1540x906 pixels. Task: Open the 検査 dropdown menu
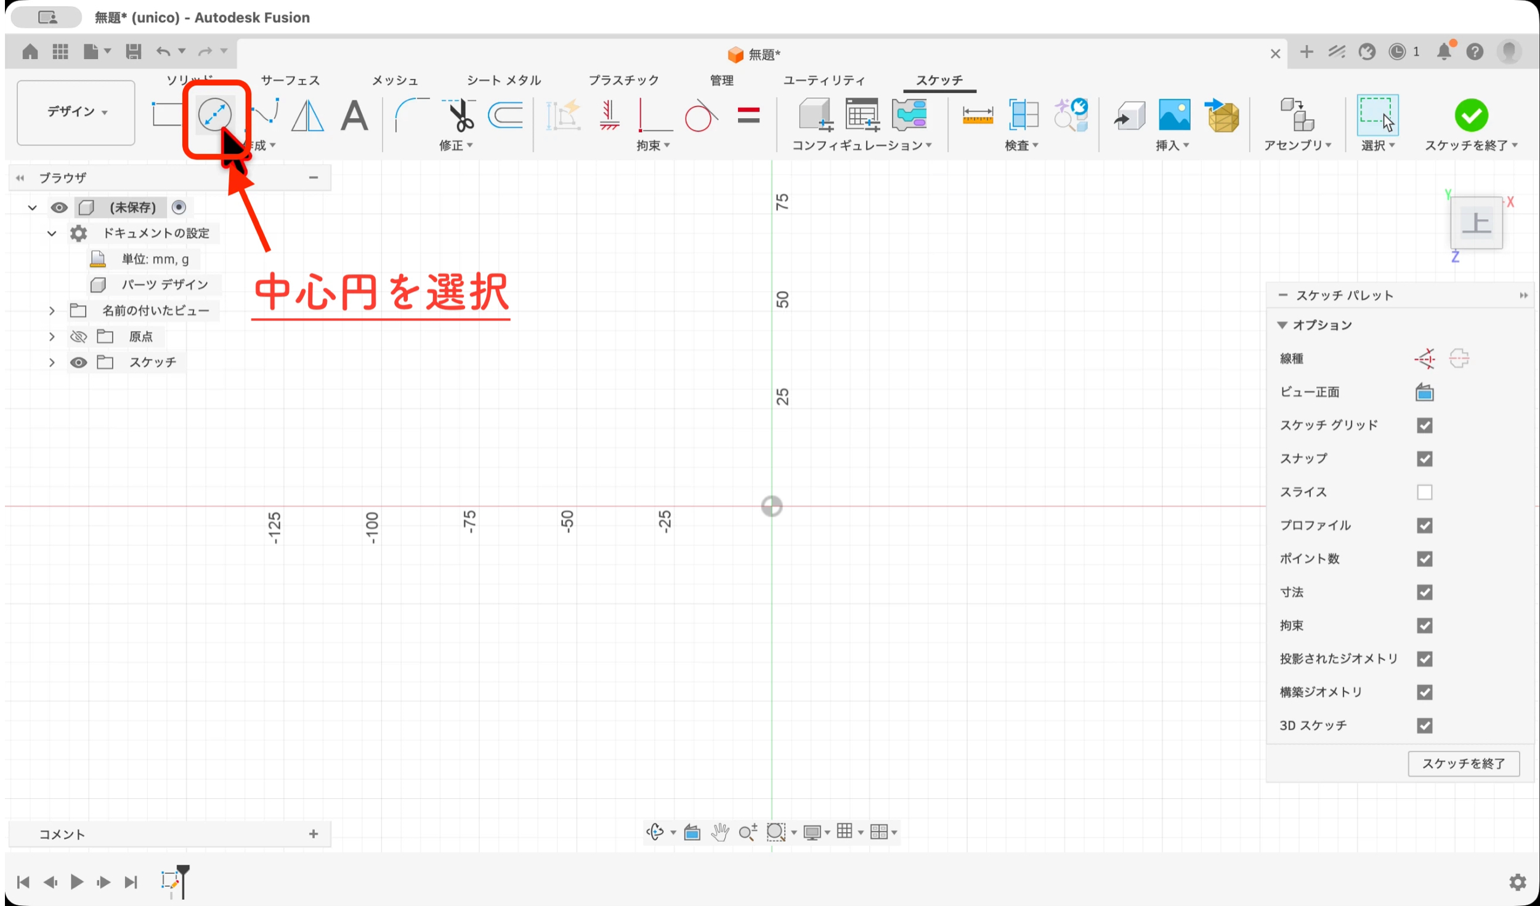coord(1021,146)
